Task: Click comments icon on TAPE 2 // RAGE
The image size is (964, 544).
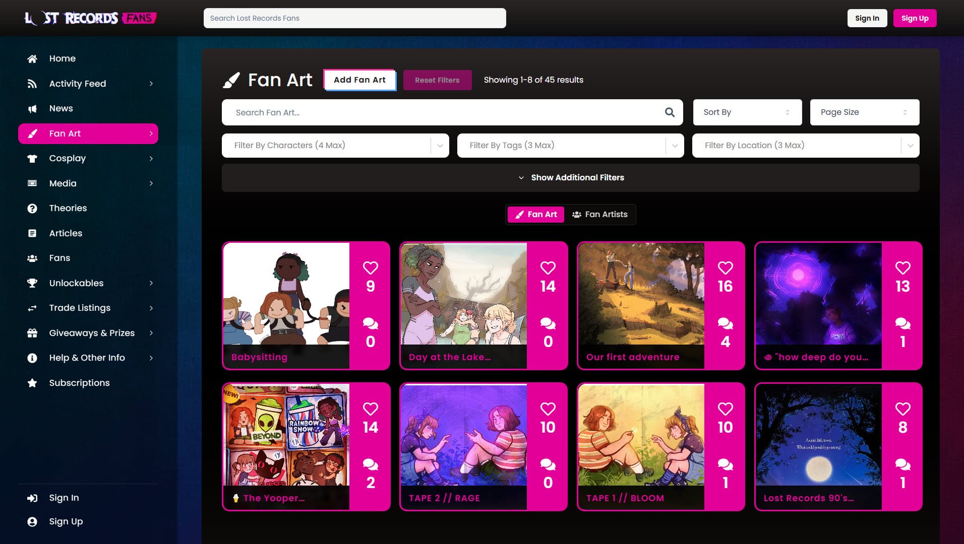Action: pyautogui.click(x=548, y=464)
